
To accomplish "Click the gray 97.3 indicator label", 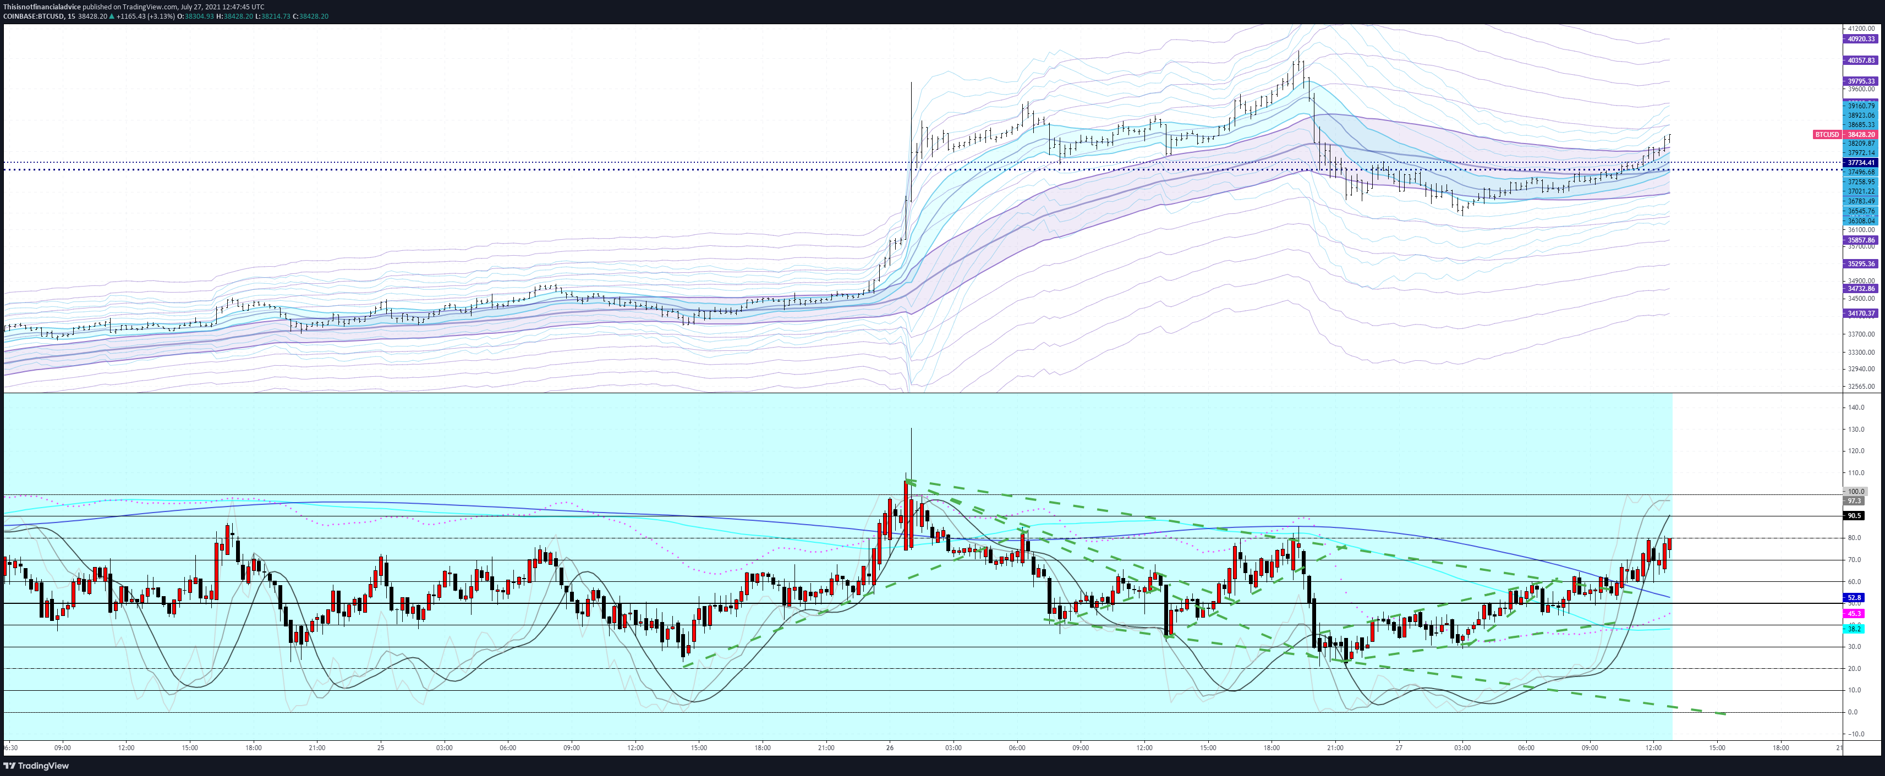I will (1854, 501).
